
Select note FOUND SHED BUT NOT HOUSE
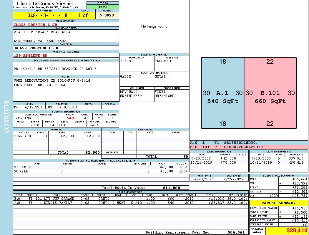pos(40,85)
